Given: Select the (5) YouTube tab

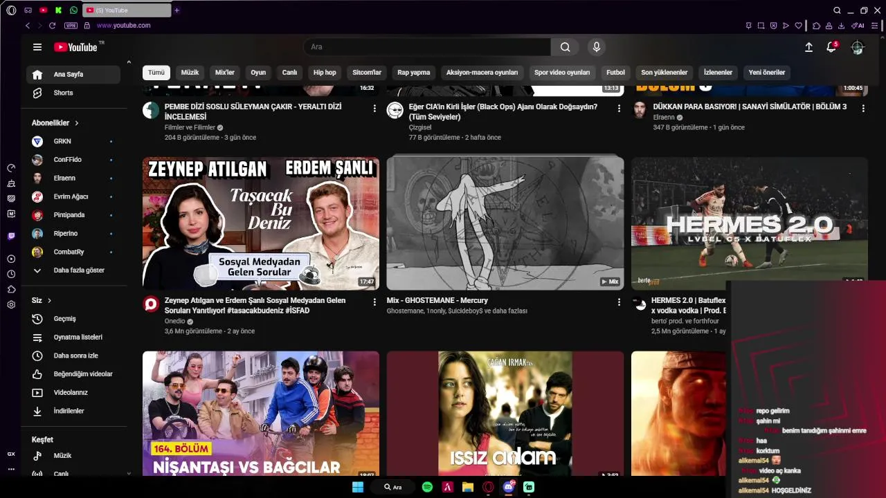Looking at the screenshot, I should (x=127, y=10).
